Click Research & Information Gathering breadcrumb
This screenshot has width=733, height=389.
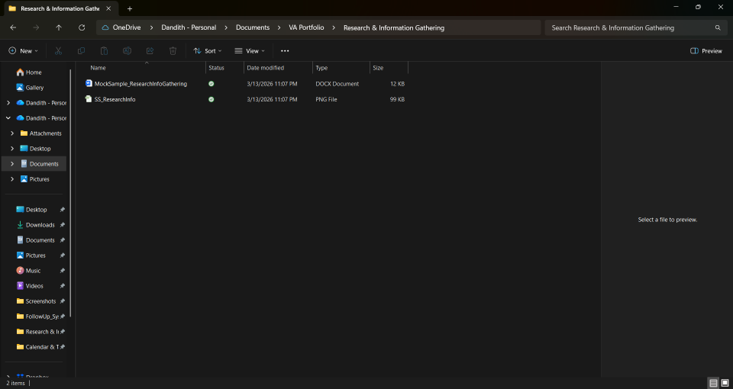tap(394, 27)
